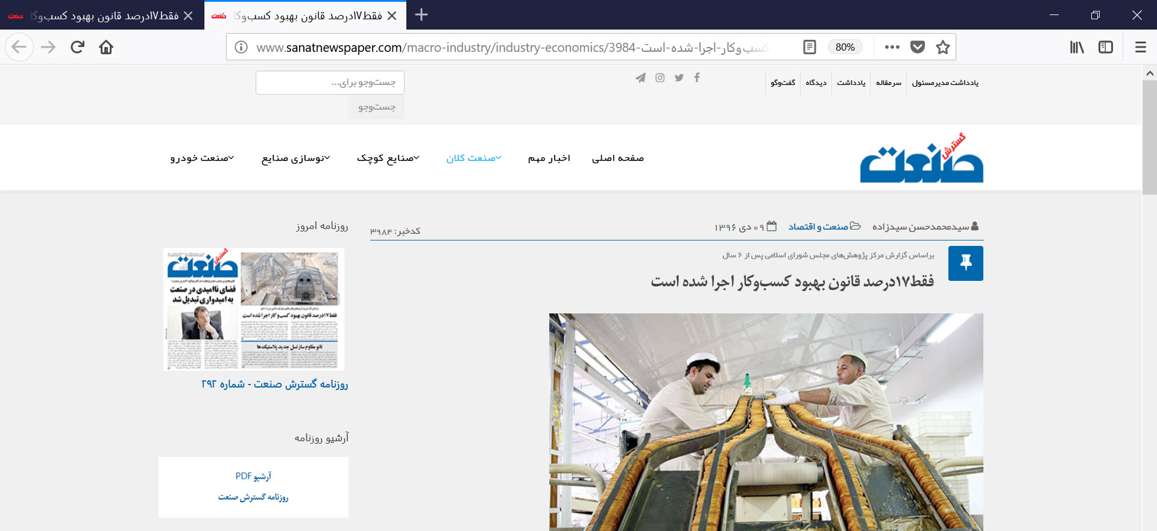This screenshot has width=1157, height=531.
Task: Expand the صنعت کلان dropdown menu
Action: 473,158
